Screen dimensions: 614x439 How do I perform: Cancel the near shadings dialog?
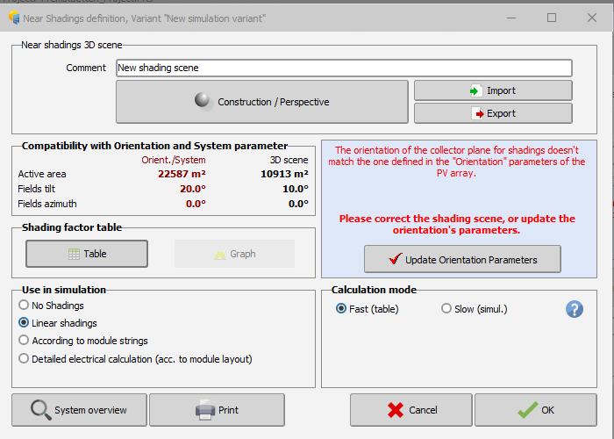pos(411,410)
